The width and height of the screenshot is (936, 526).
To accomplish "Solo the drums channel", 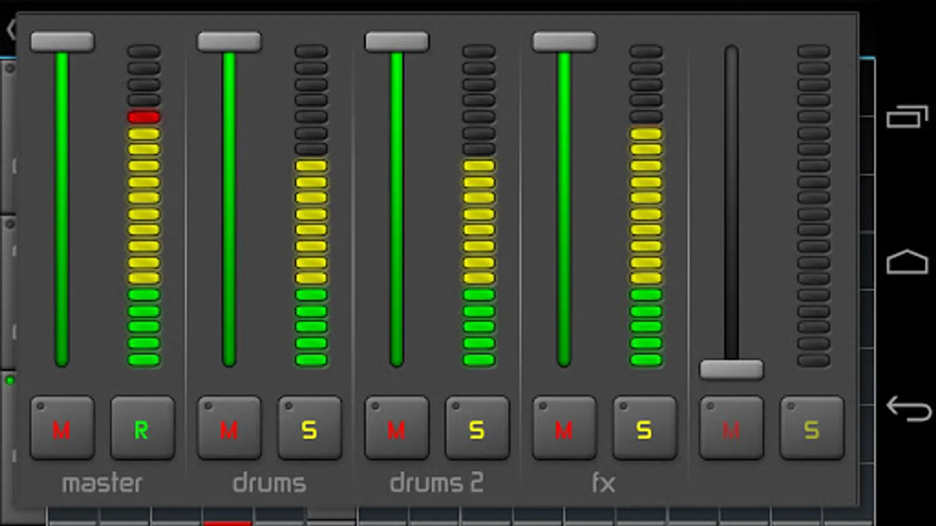I will pos(310,428).
